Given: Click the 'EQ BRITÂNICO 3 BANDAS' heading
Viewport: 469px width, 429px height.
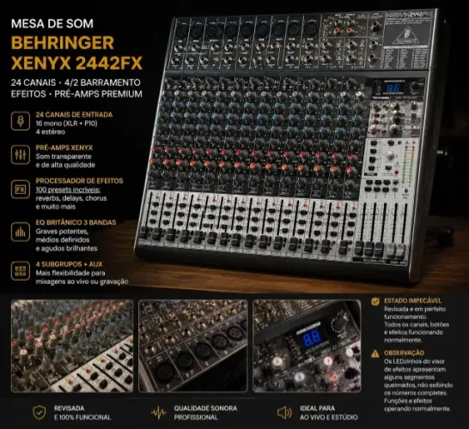Looking at the screenshot, I should [x=76, y=222].
